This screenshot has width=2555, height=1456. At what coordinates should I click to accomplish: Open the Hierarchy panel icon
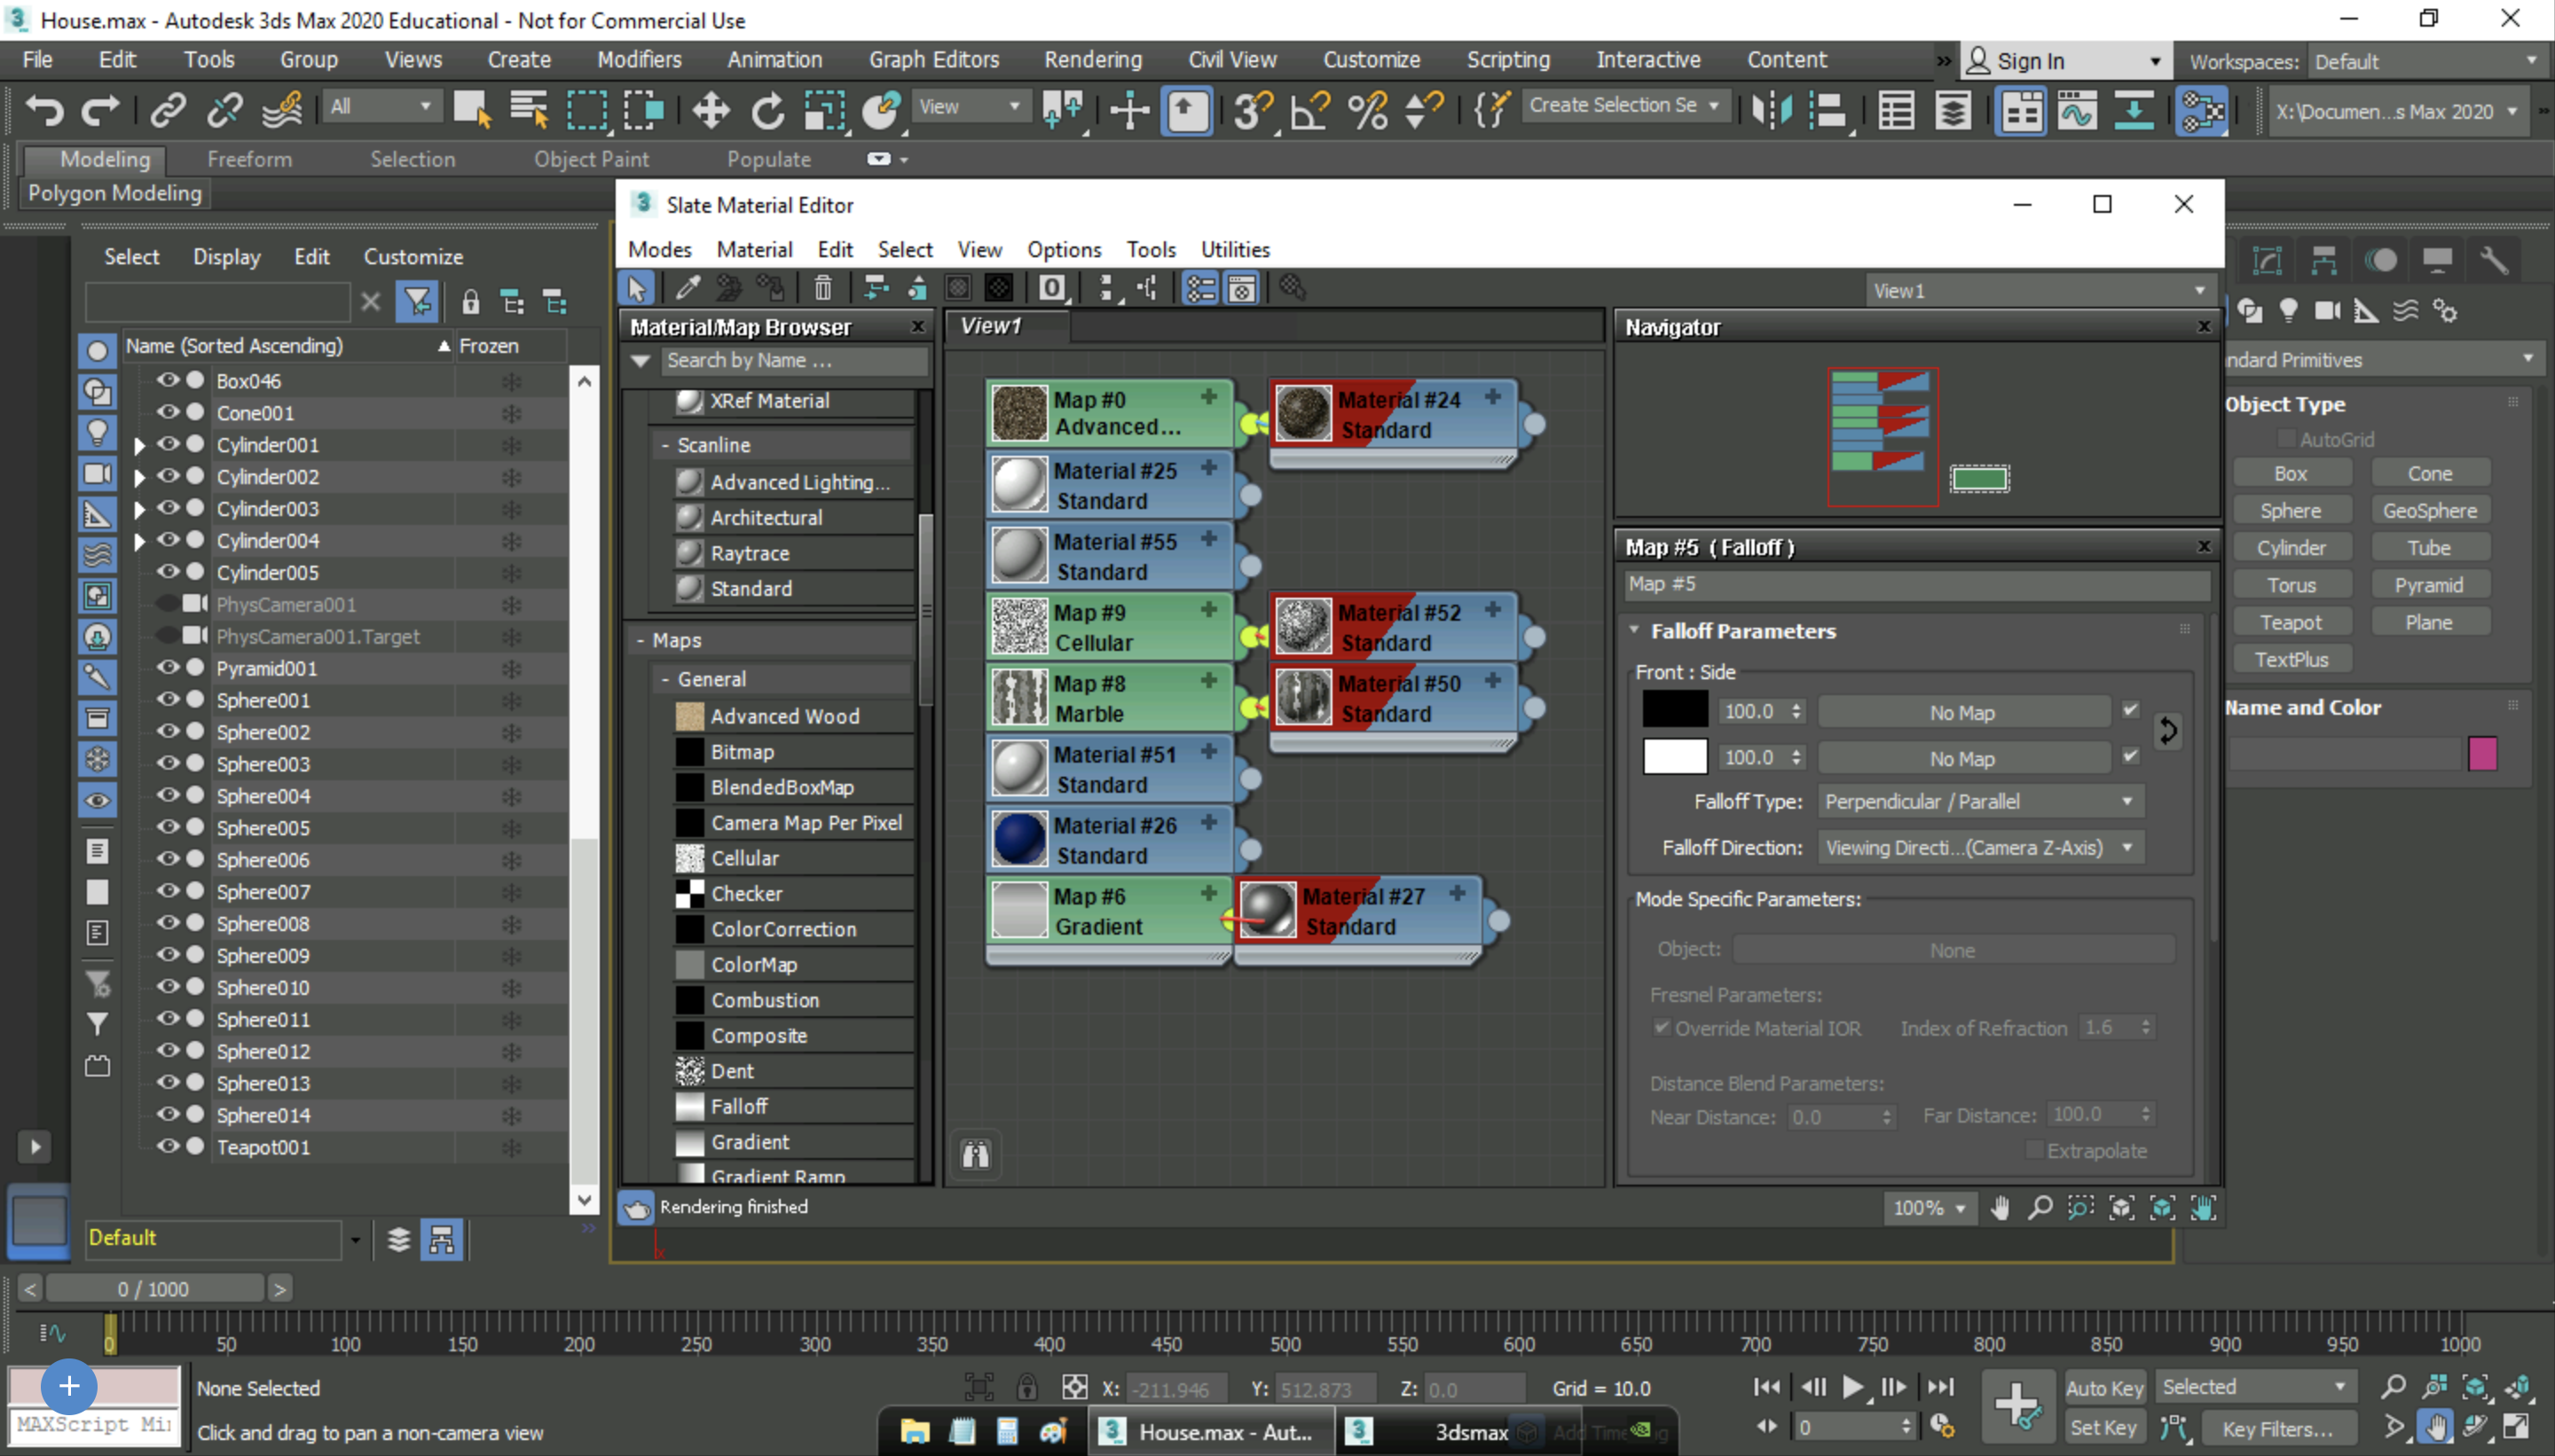coord(2323,260)
